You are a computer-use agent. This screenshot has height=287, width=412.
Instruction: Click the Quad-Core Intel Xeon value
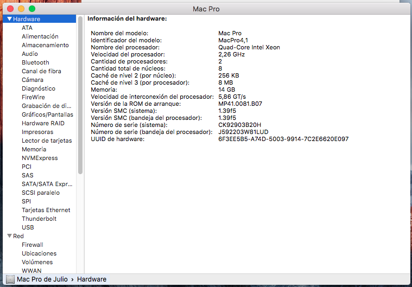point(249,47)
